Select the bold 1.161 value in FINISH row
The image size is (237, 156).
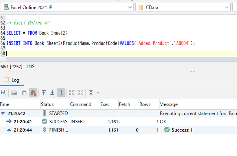coord(113,130)
